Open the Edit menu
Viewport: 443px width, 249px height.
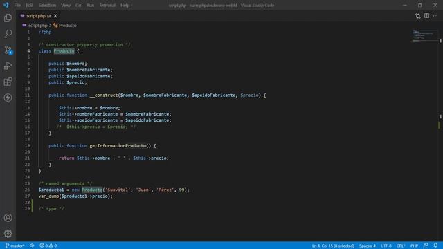pos(29,5)
